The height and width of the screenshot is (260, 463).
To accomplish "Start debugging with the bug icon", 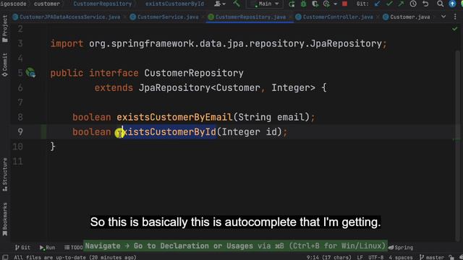I will point(303,4).
